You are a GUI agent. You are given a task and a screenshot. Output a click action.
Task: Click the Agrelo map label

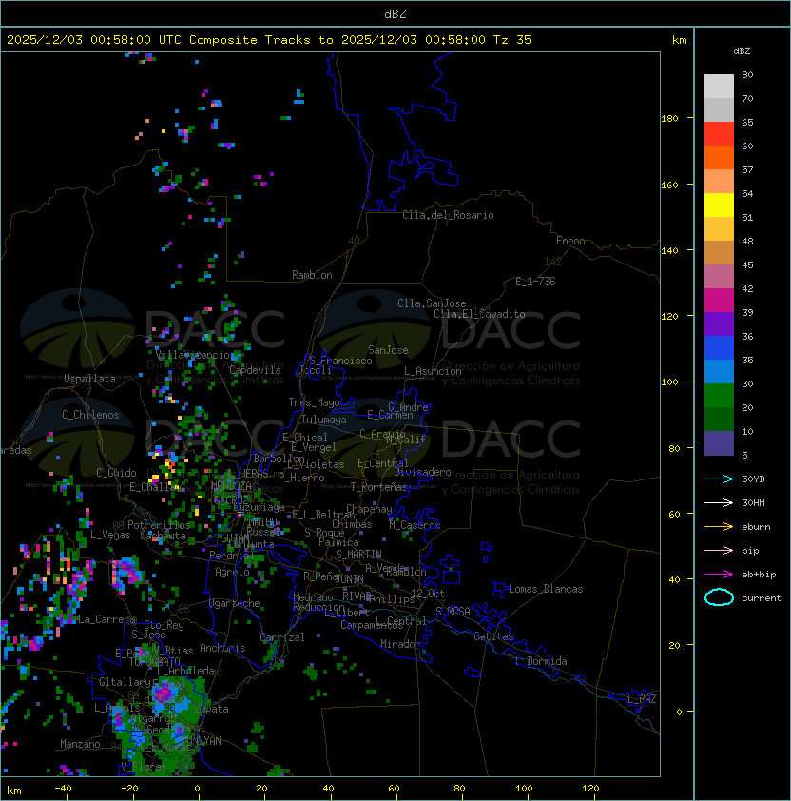point(232,572)
